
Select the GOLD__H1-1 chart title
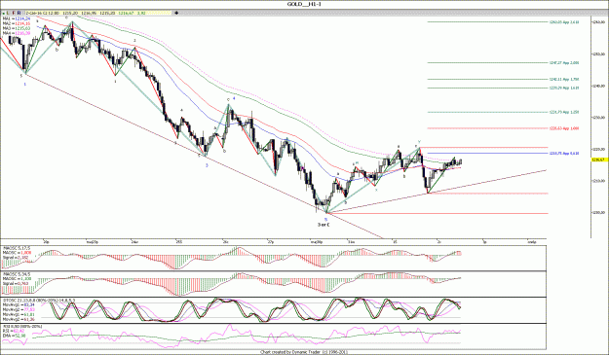tap(304, 4)
